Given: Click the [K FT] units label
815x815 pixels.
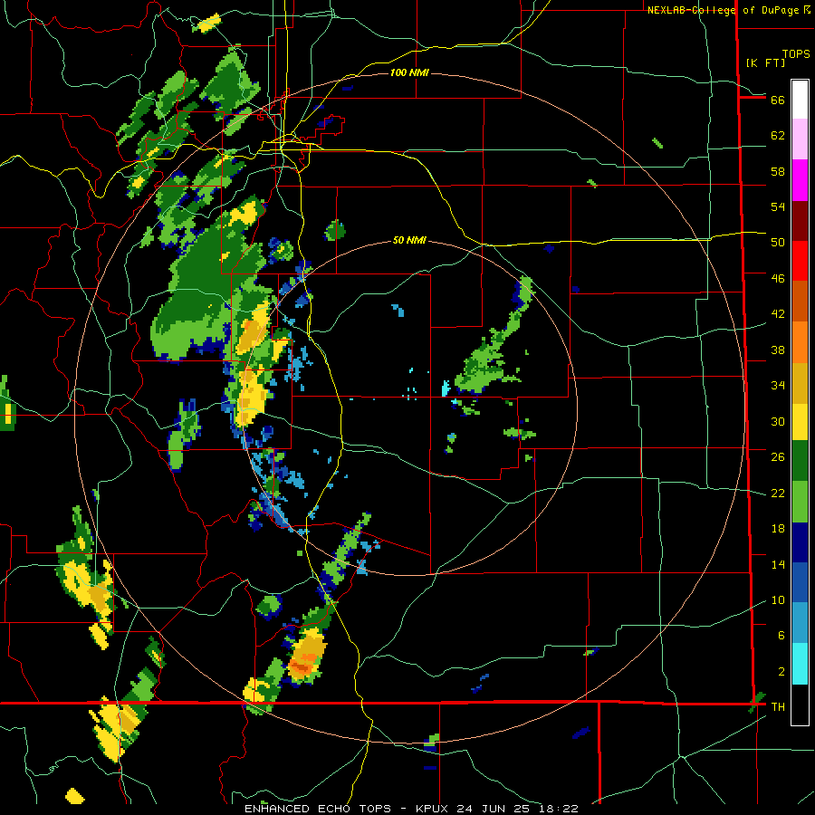Looking at the screenshot, I should [765, 62].
